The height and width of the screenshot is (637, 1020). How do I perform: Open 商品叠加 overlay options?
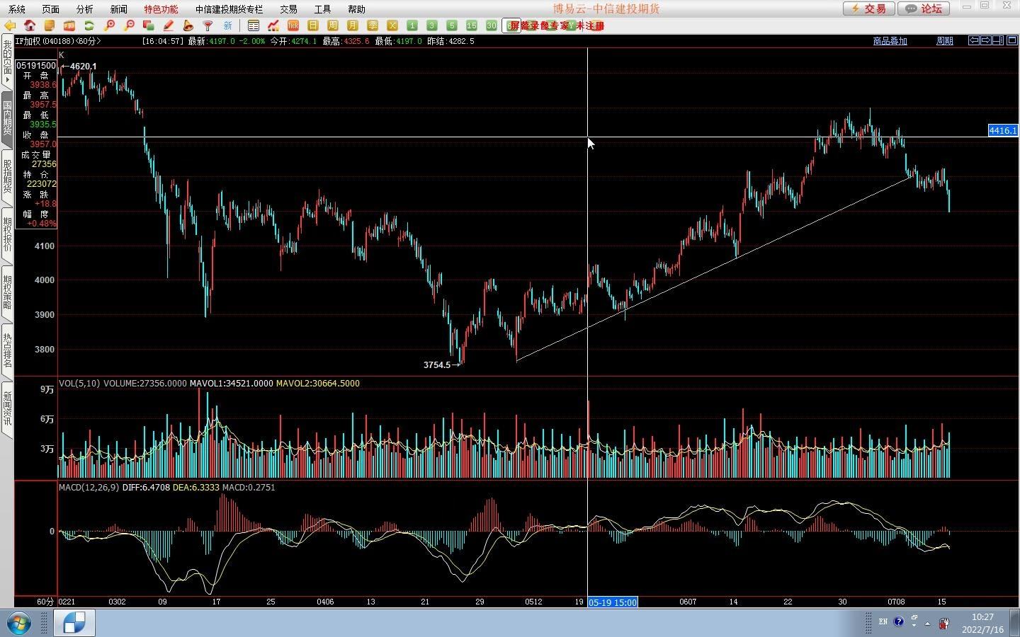890,41
